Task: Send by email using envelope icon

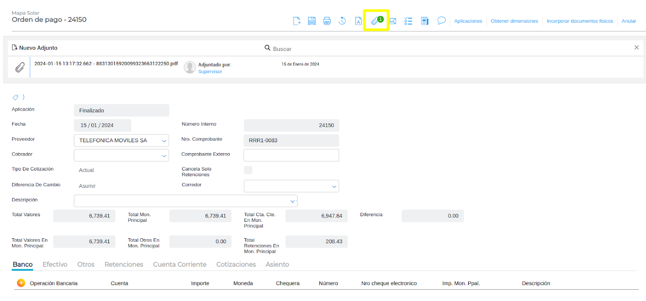Action: pos(392,21)
